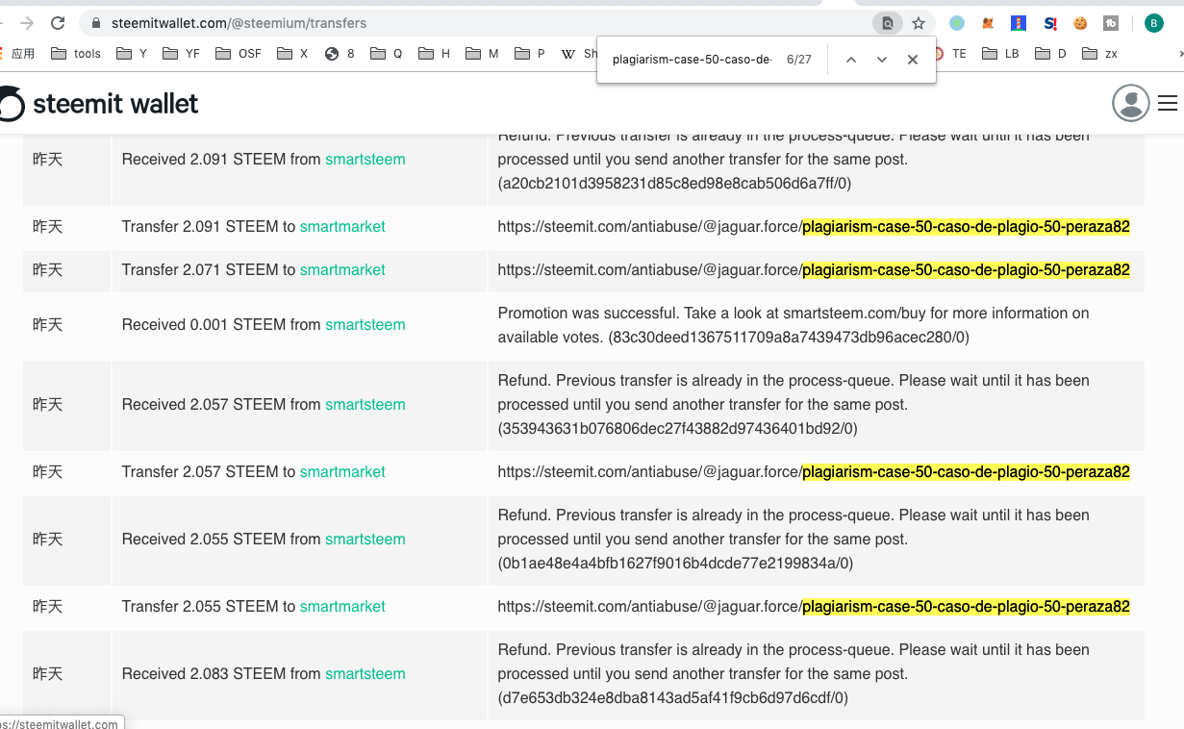
Task: Open the steemit wallet user avatar
Action: [1131, 103]
